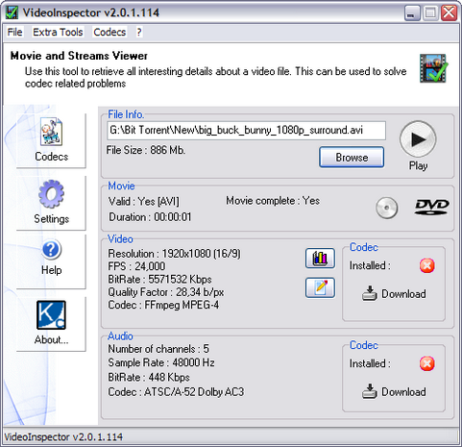Download the video codec
This screenshot has height=447, width=462.
394,293
